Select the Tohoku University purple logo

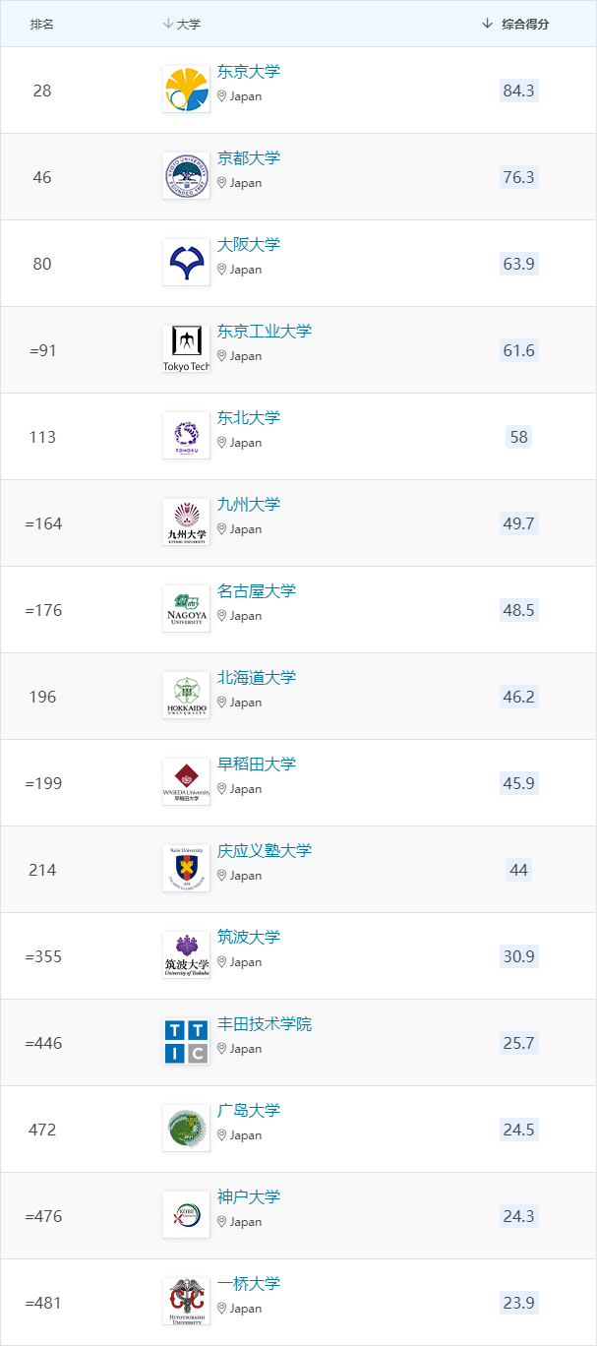click(186, 436)
